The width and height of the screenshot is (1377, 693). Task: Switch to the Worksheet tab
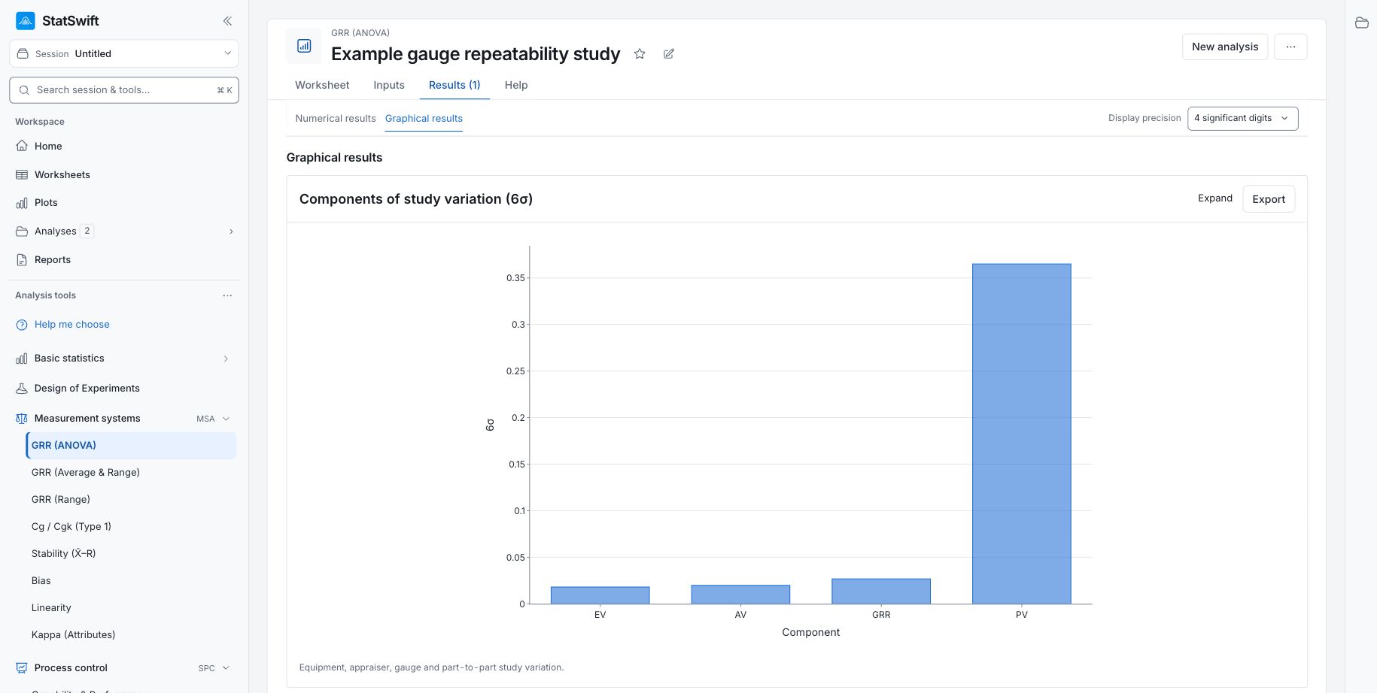pyautogui.click(x=322, y=85)
